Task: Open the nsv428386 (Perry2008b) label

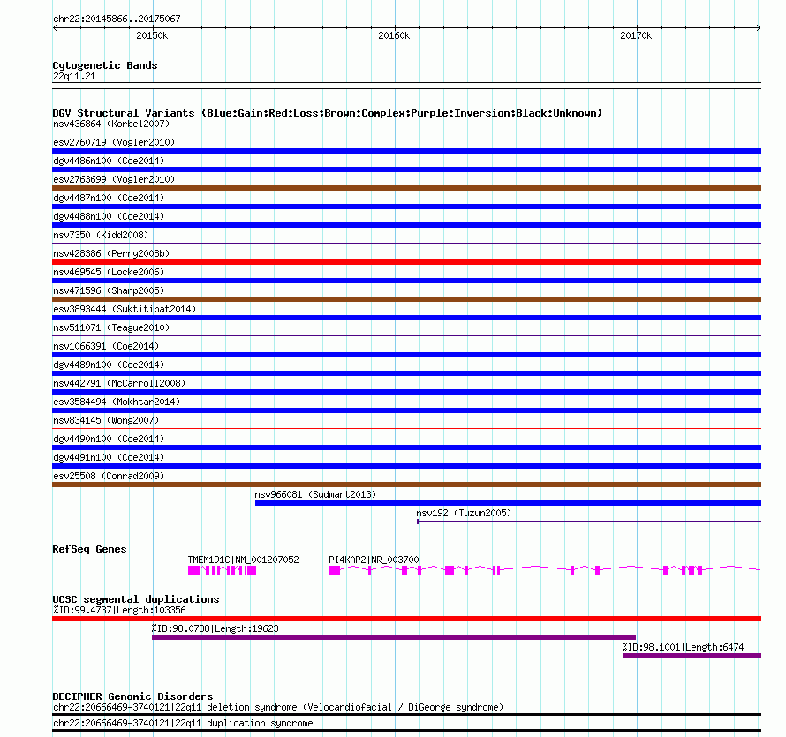Action: tap(111, 253)
